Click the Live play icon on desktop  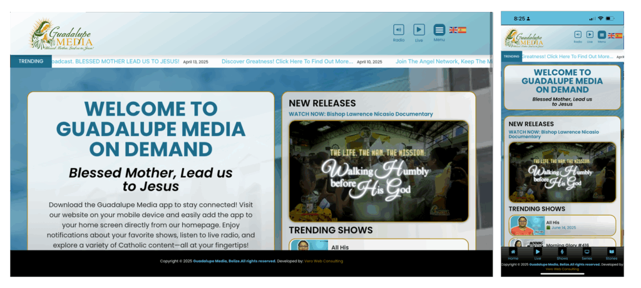pyautogui.click(x=419, y=30)
